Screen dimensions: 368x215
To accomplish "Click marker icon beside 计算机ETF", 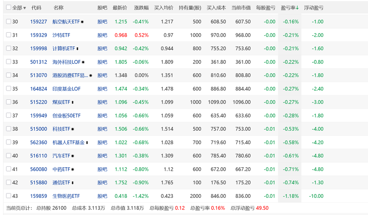I will (x=77, y=49).
